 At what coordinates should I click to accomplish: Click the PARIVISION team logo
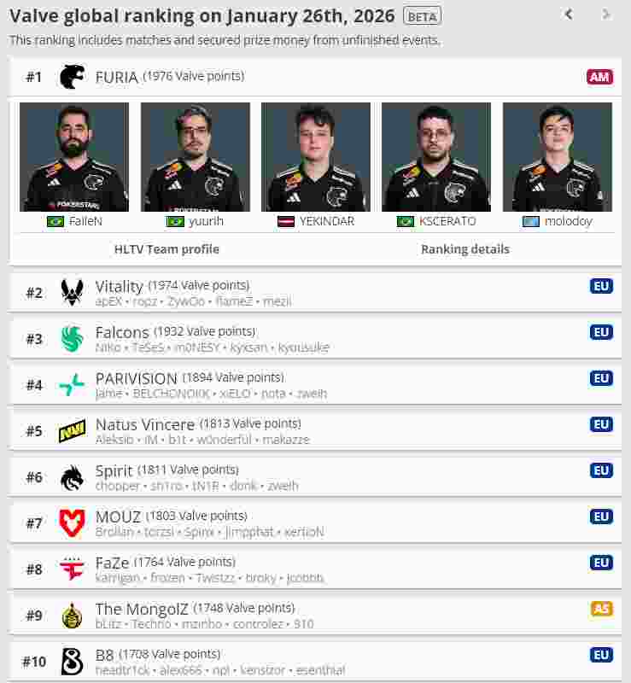click(72, 385)
